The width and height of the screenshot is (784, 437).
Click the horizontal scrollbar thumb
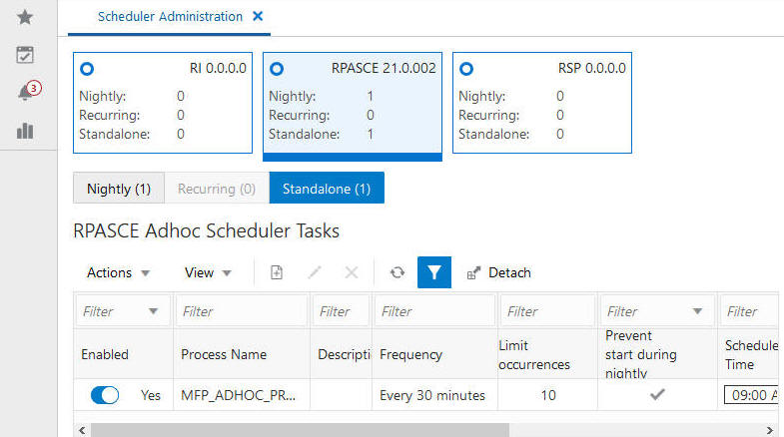[x=300, y=430]
